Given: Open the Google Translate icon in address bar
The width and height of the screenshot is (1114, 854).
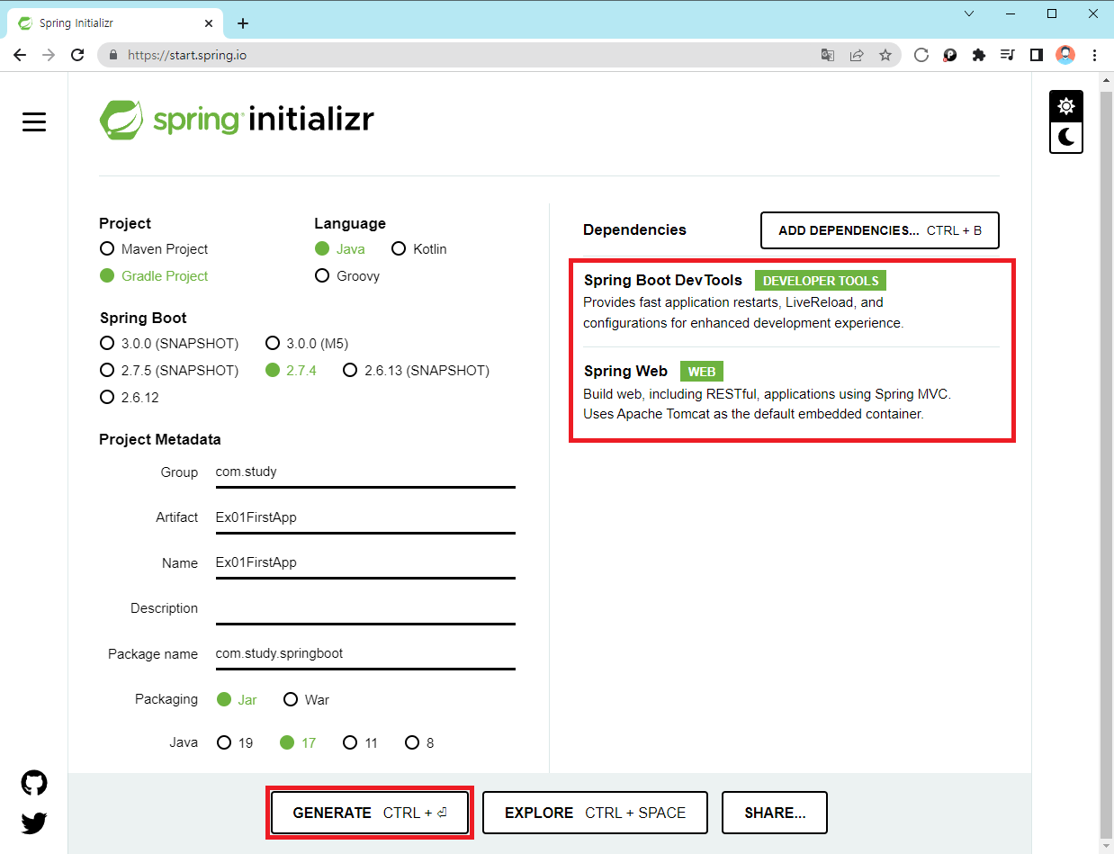Looking at the screenshot, I should coord(828,55).
